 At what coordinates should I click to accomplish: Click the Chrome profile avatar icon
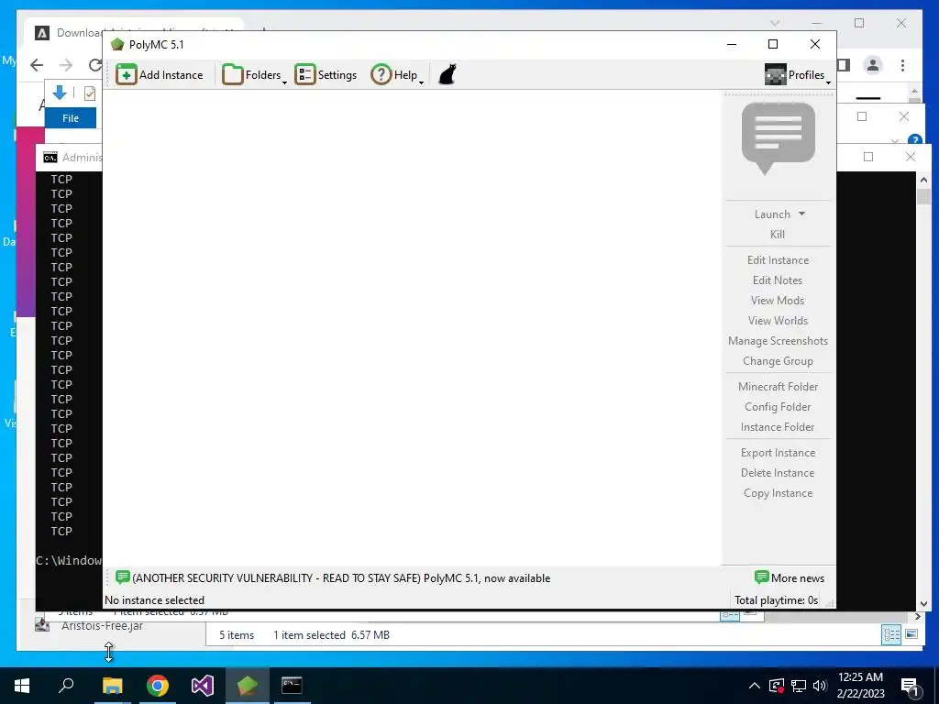(x=873, y=65)
